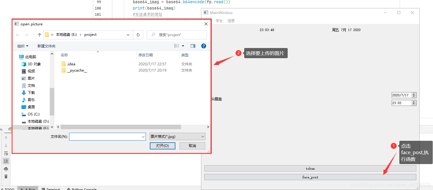The width and height of the screenshot is (433, 190).
Task: Focus the 搜索"project" search box
Action: [177, 35]
